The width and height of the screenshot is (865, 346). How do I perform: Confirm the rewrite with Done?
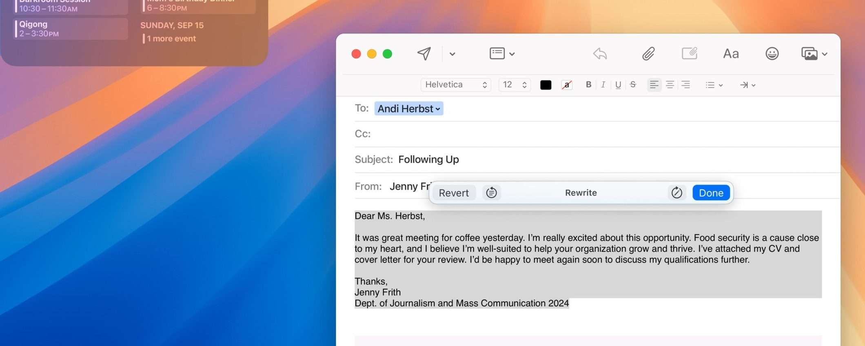click(711, 193)
